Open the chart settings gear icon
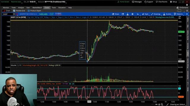Viewport: 190px width, 106px height. pos(132,14)
